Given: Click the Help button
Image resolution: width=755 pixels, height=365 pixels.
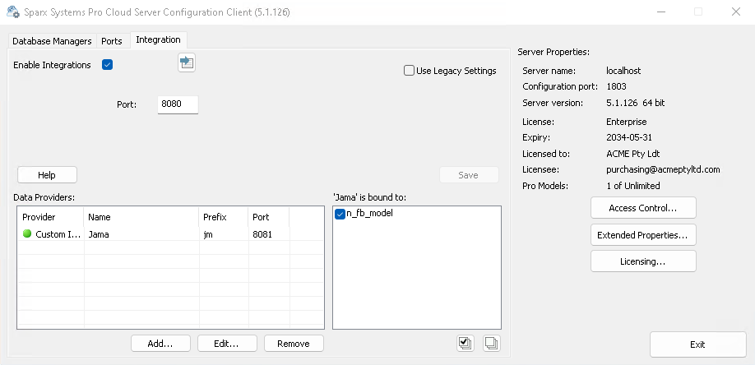Looking at the screenshot, I should 47,175.
